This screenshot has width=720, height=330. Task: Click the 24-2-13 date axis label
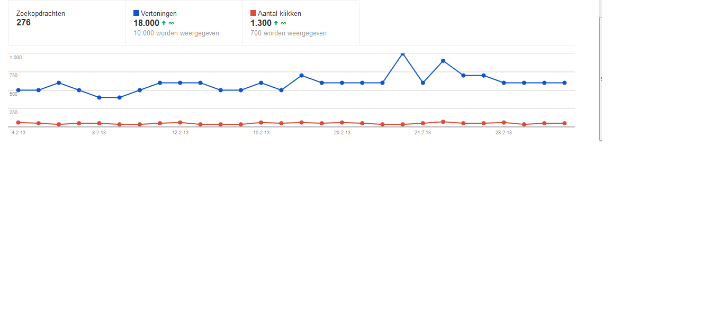[x=422, y=133]
